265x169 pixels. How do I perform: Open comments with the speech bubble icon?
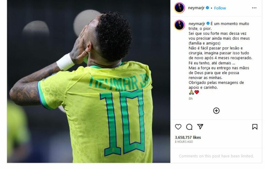189,127
